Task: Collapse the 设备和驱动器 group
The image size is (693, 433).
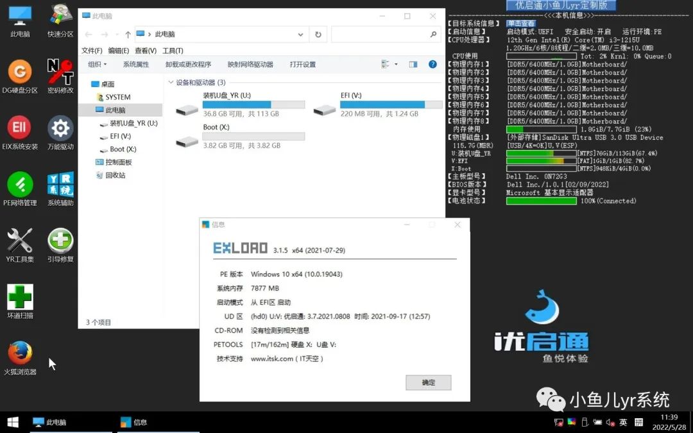Action: pyautogui.click(x=171, y=82)
